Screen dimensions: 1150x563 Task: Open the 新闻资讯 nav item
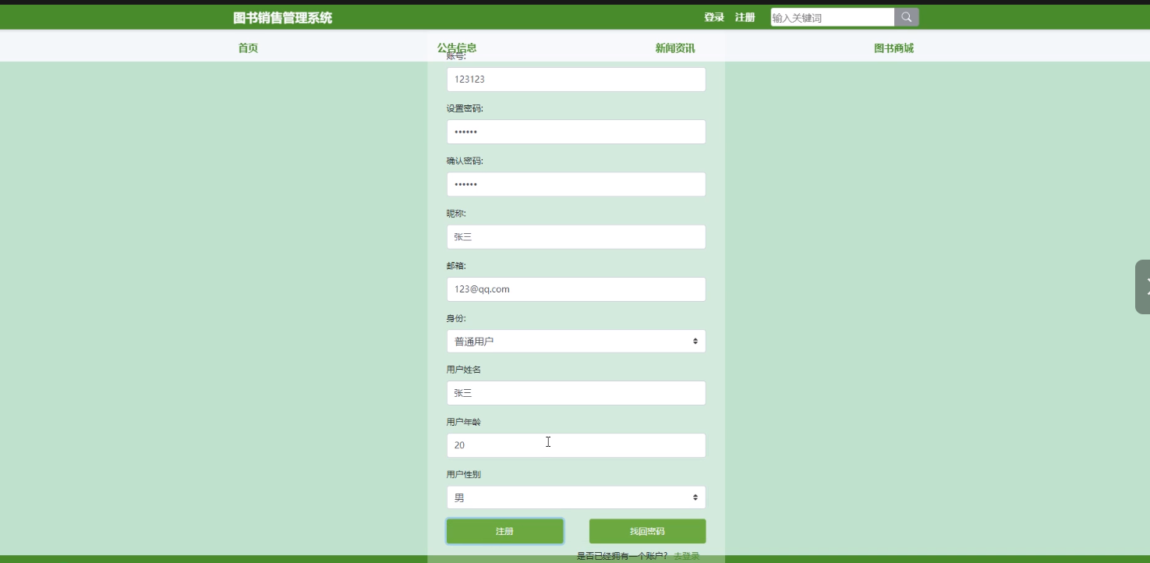[675, 48]
